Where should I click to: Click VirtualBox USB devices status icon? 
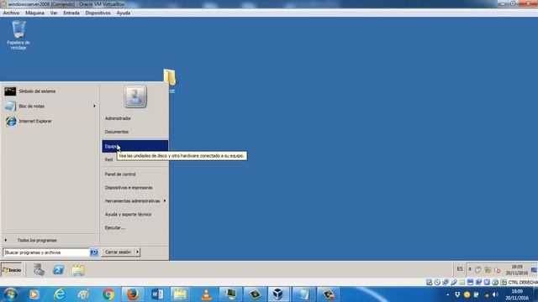coord(454,282)
